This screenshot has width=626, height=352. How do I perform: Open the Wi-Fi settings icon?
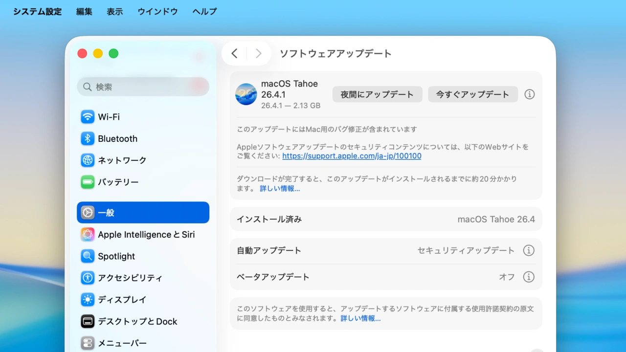[x=88, y=117]
